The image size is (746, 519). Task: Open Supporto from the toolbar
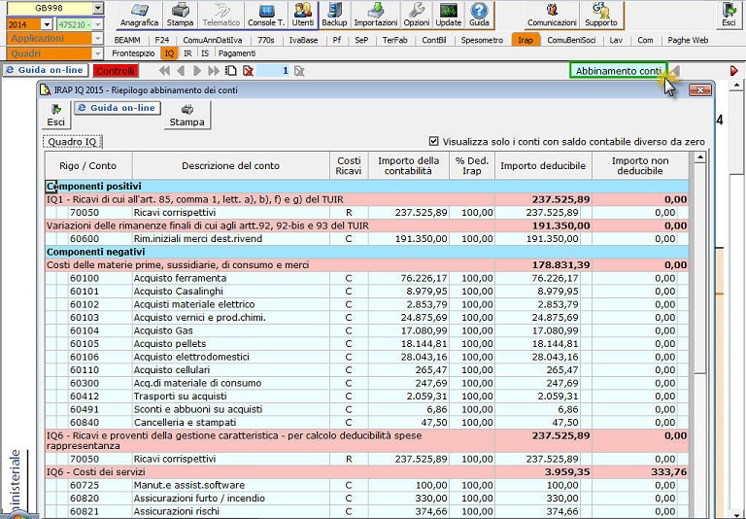(x=601, y=16)
